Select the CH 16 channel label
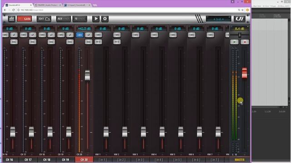291x163 pixels. [x=10, y=160]
